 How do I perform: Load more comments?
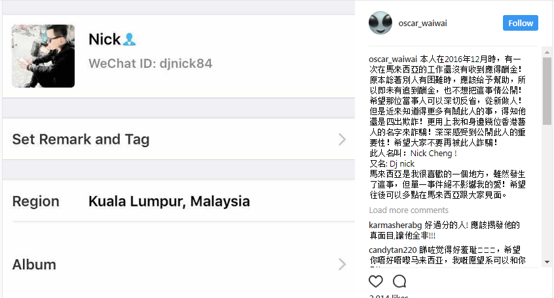click(409, 210)
